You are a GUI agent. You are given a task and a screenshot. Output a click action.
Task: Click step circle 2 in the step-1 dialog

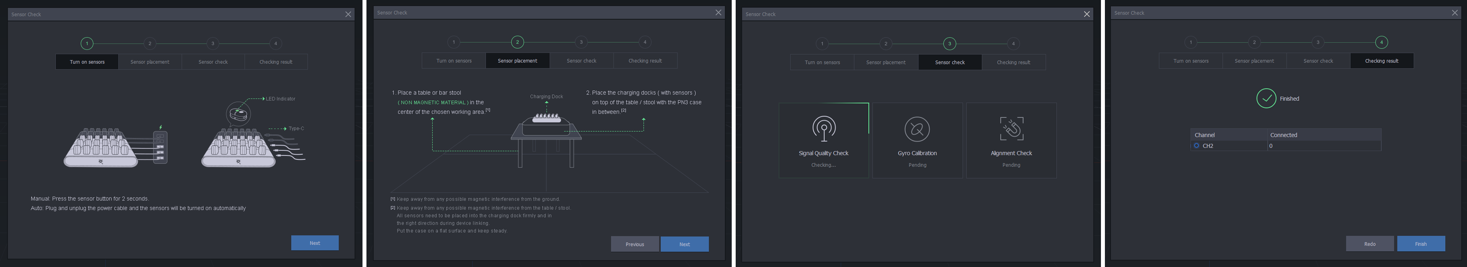150,43
